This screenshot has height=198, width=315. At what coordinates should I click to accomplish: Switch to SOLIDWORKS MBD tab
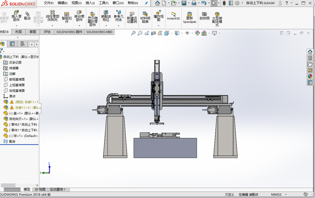click(x=99, y=32)
